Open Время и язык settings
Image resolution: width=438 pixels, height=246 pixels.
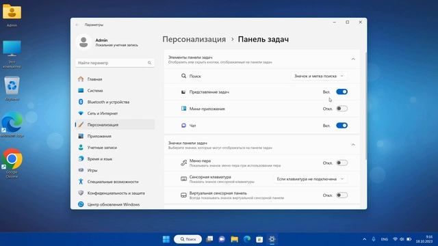[x=115, y=159]
